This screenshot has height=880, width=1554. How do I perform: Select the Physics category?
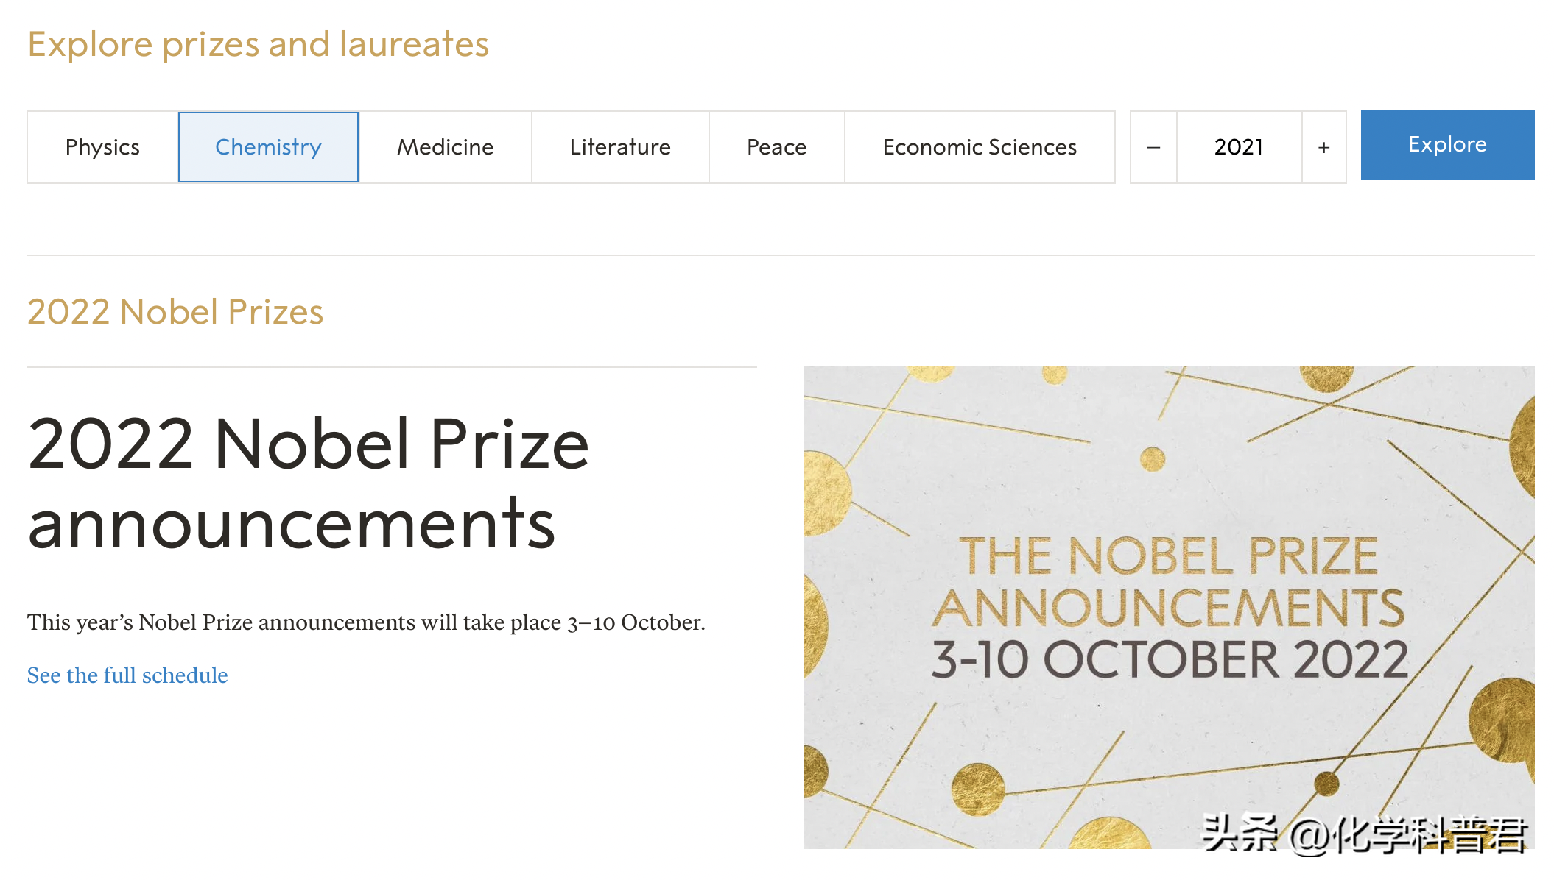tap(102, 147)
